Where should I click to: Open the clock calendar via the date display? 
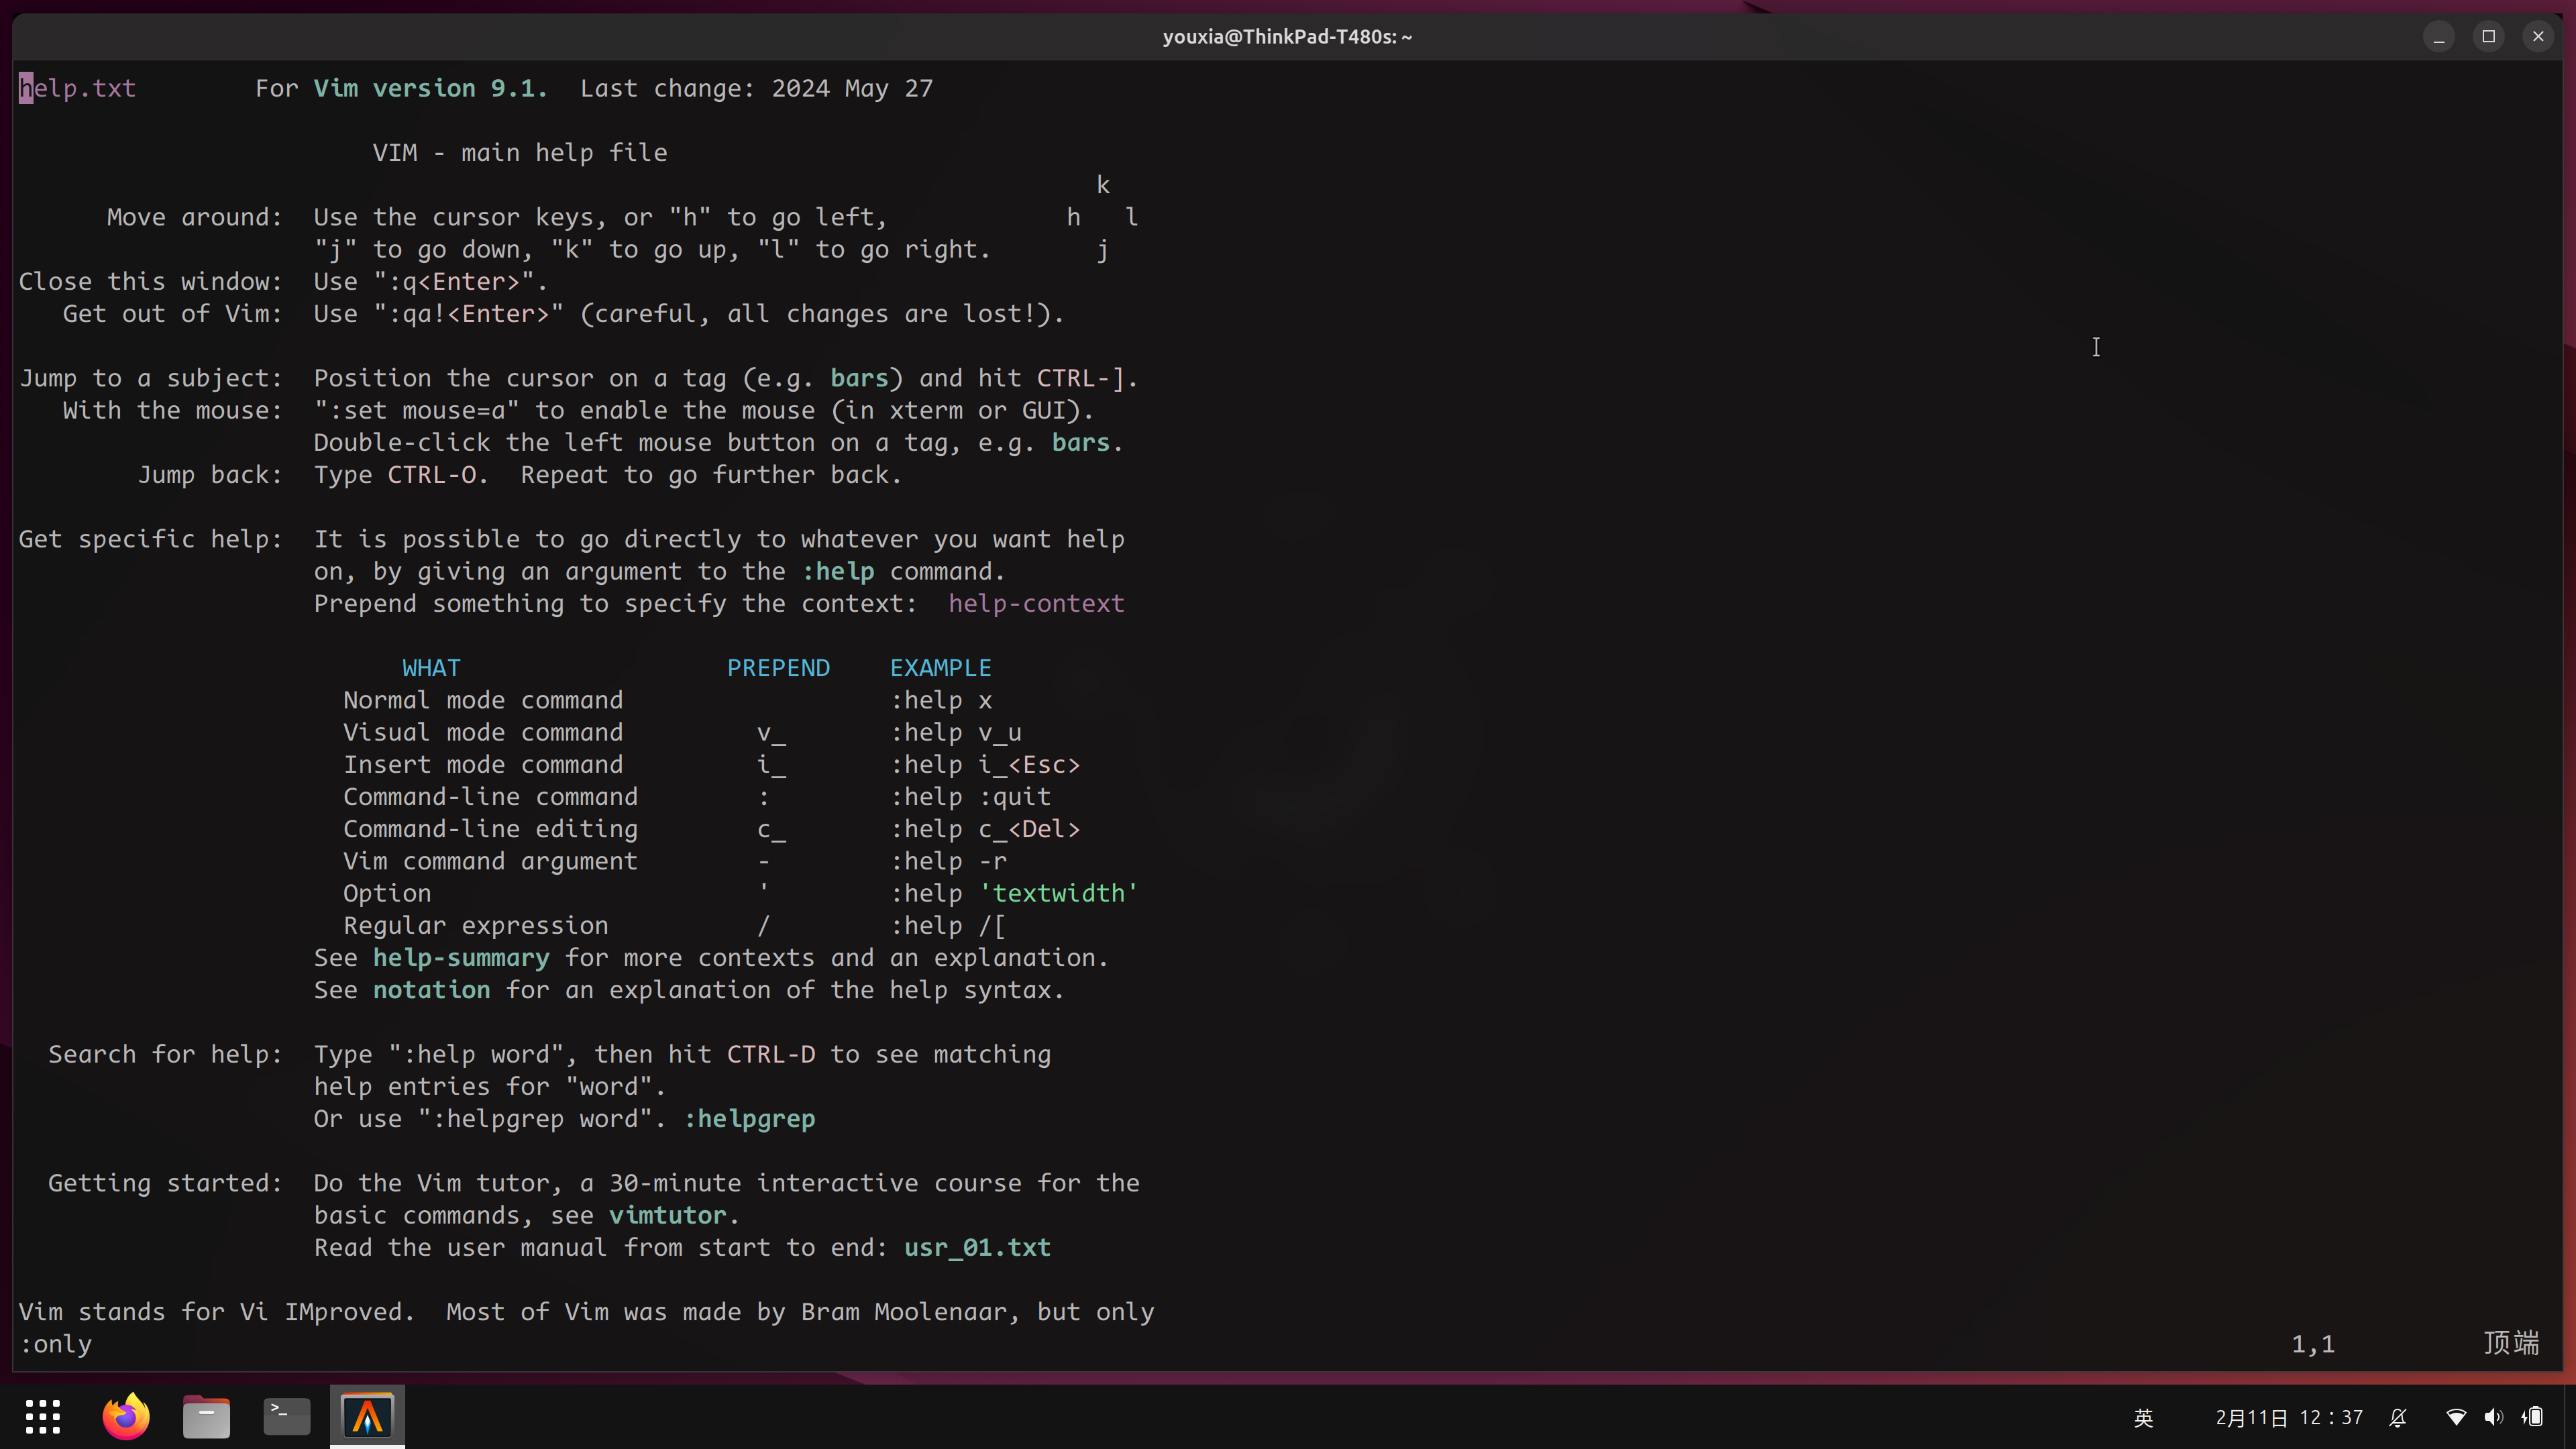2288,1417
